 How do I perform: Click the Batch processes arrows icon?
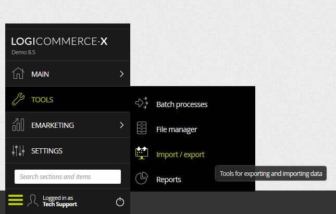click(x=142, y=103)
